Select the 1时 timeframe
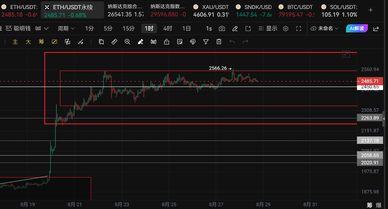 pos(149,28)
